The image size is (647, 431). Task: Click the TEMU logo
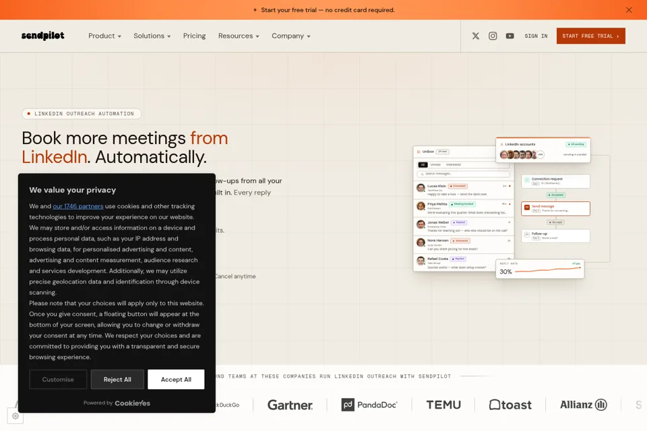click(443, 405)
